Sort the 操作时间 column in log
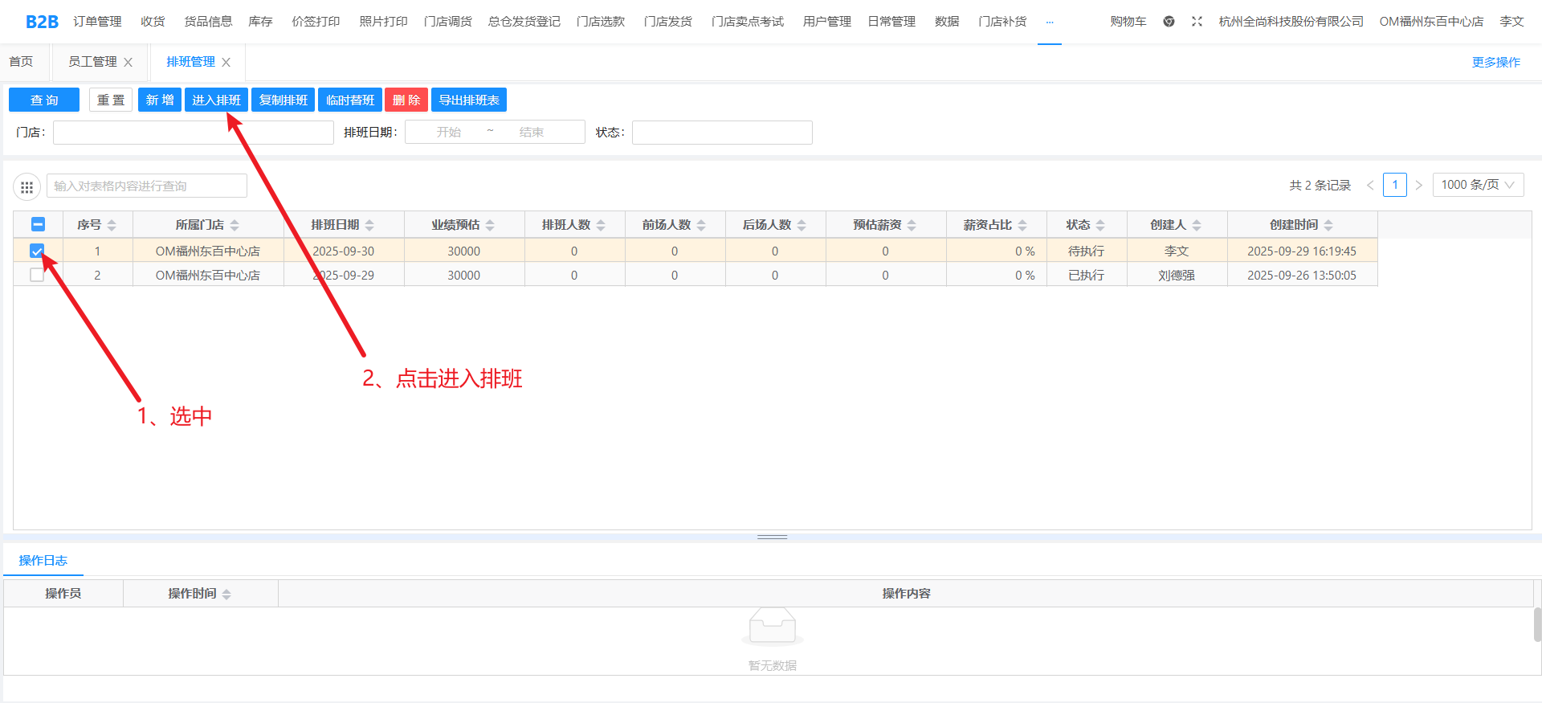Viewport: 1542px width, 703px height. coord(226,595)
